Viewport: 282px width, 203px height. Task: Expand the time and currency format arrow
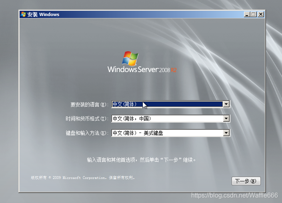[226, 119]
